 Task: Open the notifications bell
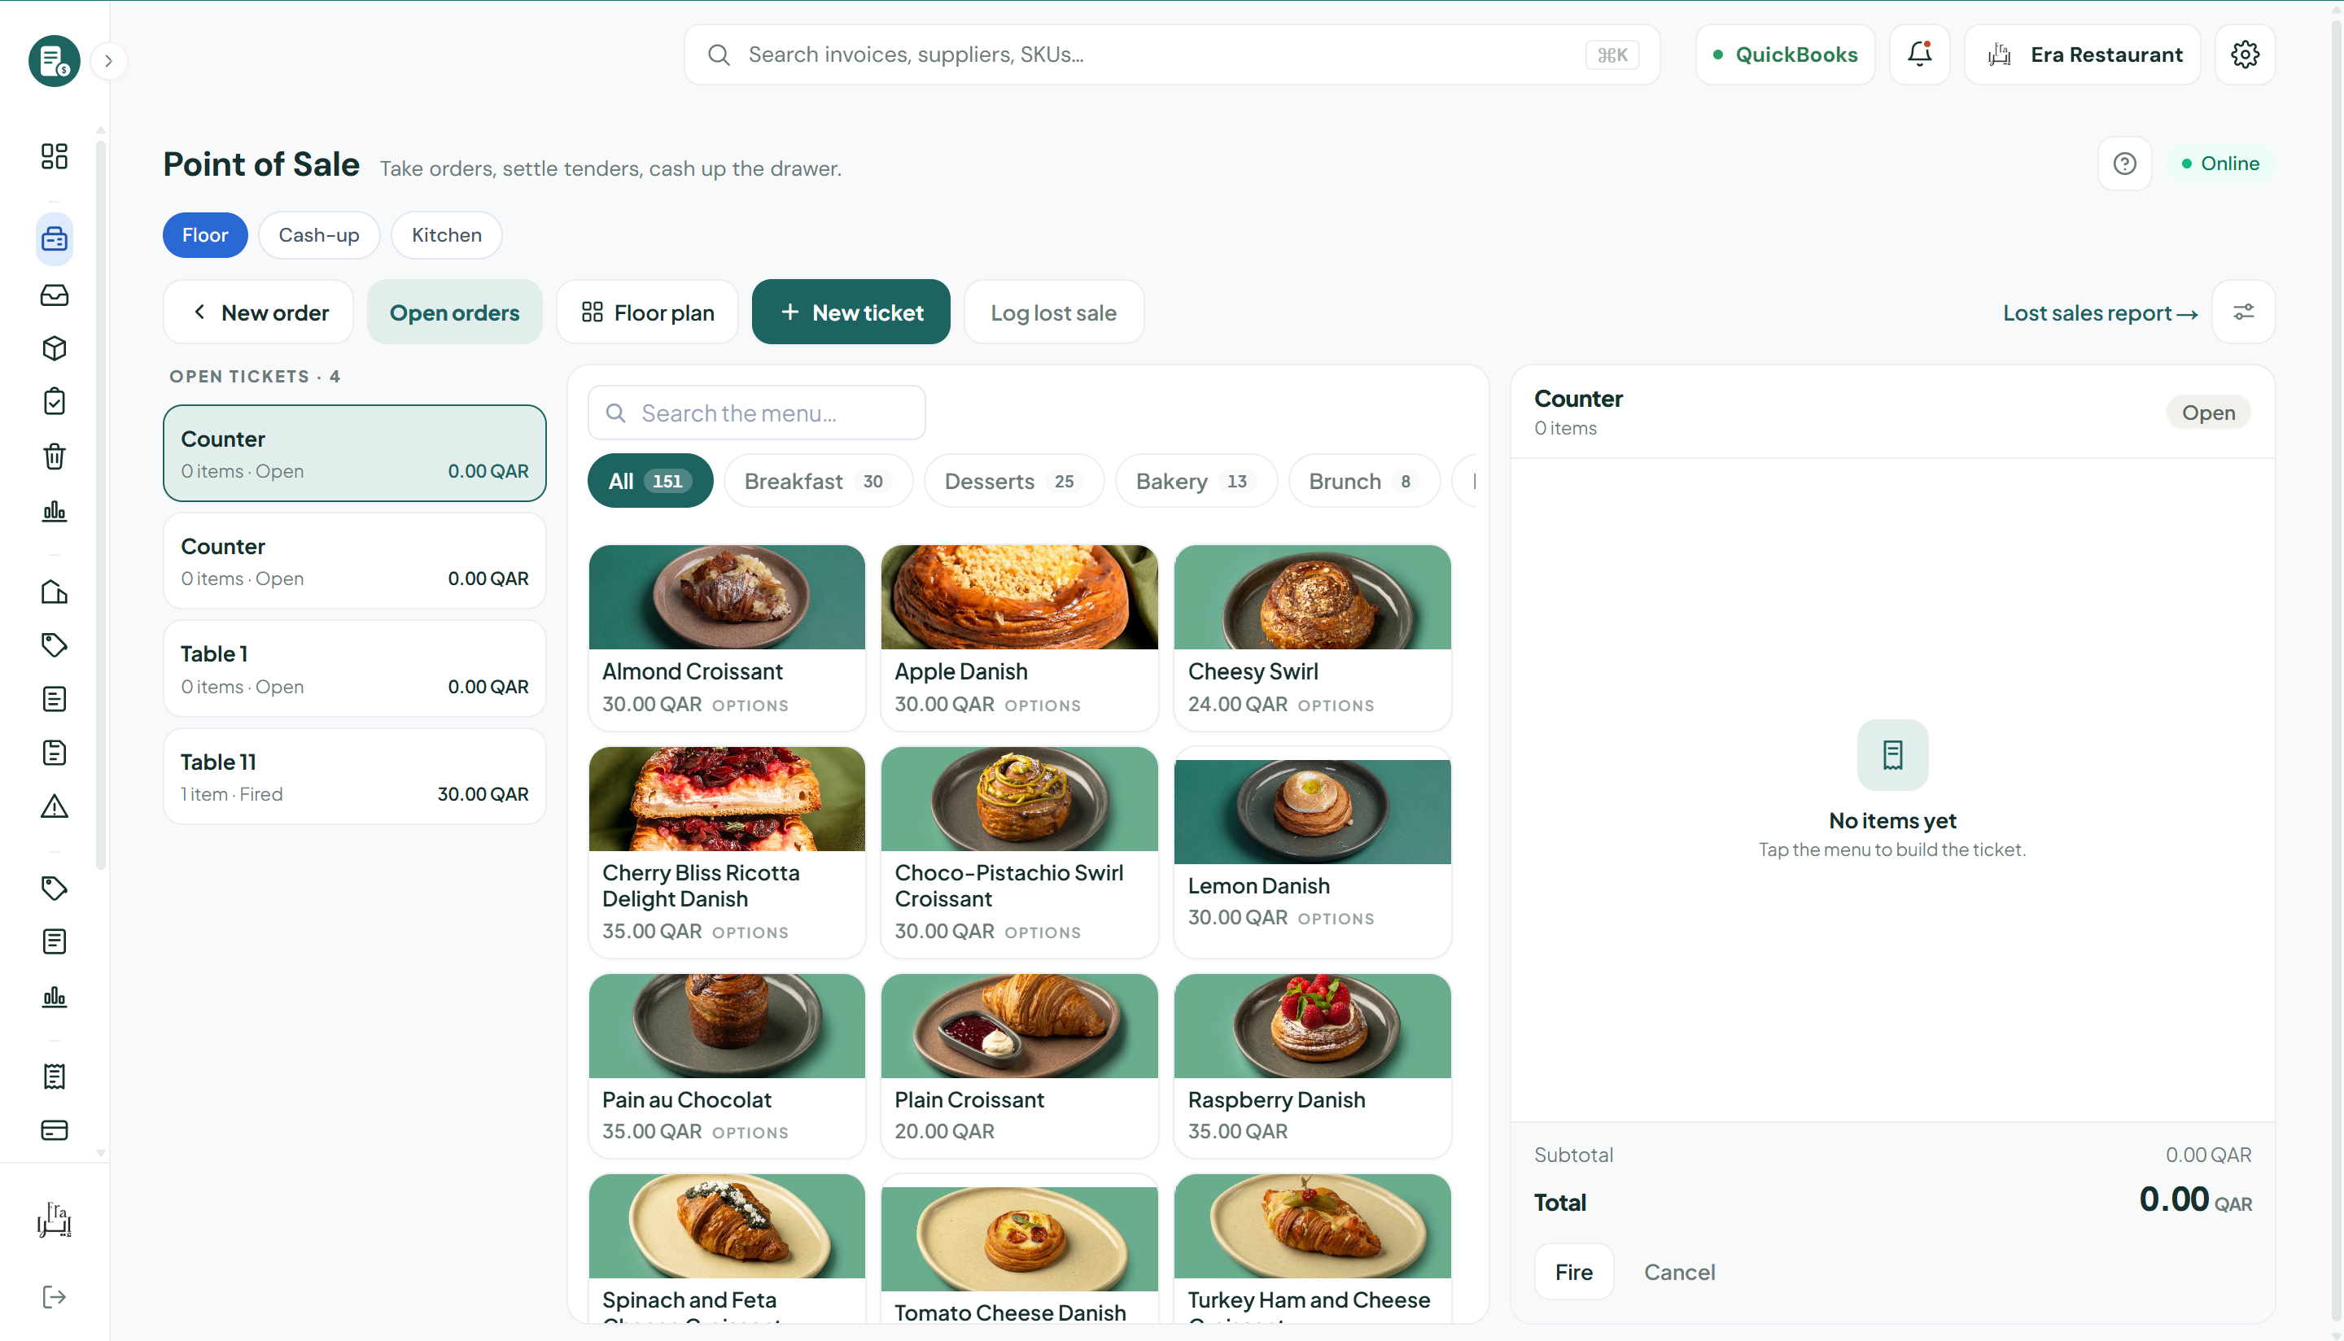(1919, 55)
